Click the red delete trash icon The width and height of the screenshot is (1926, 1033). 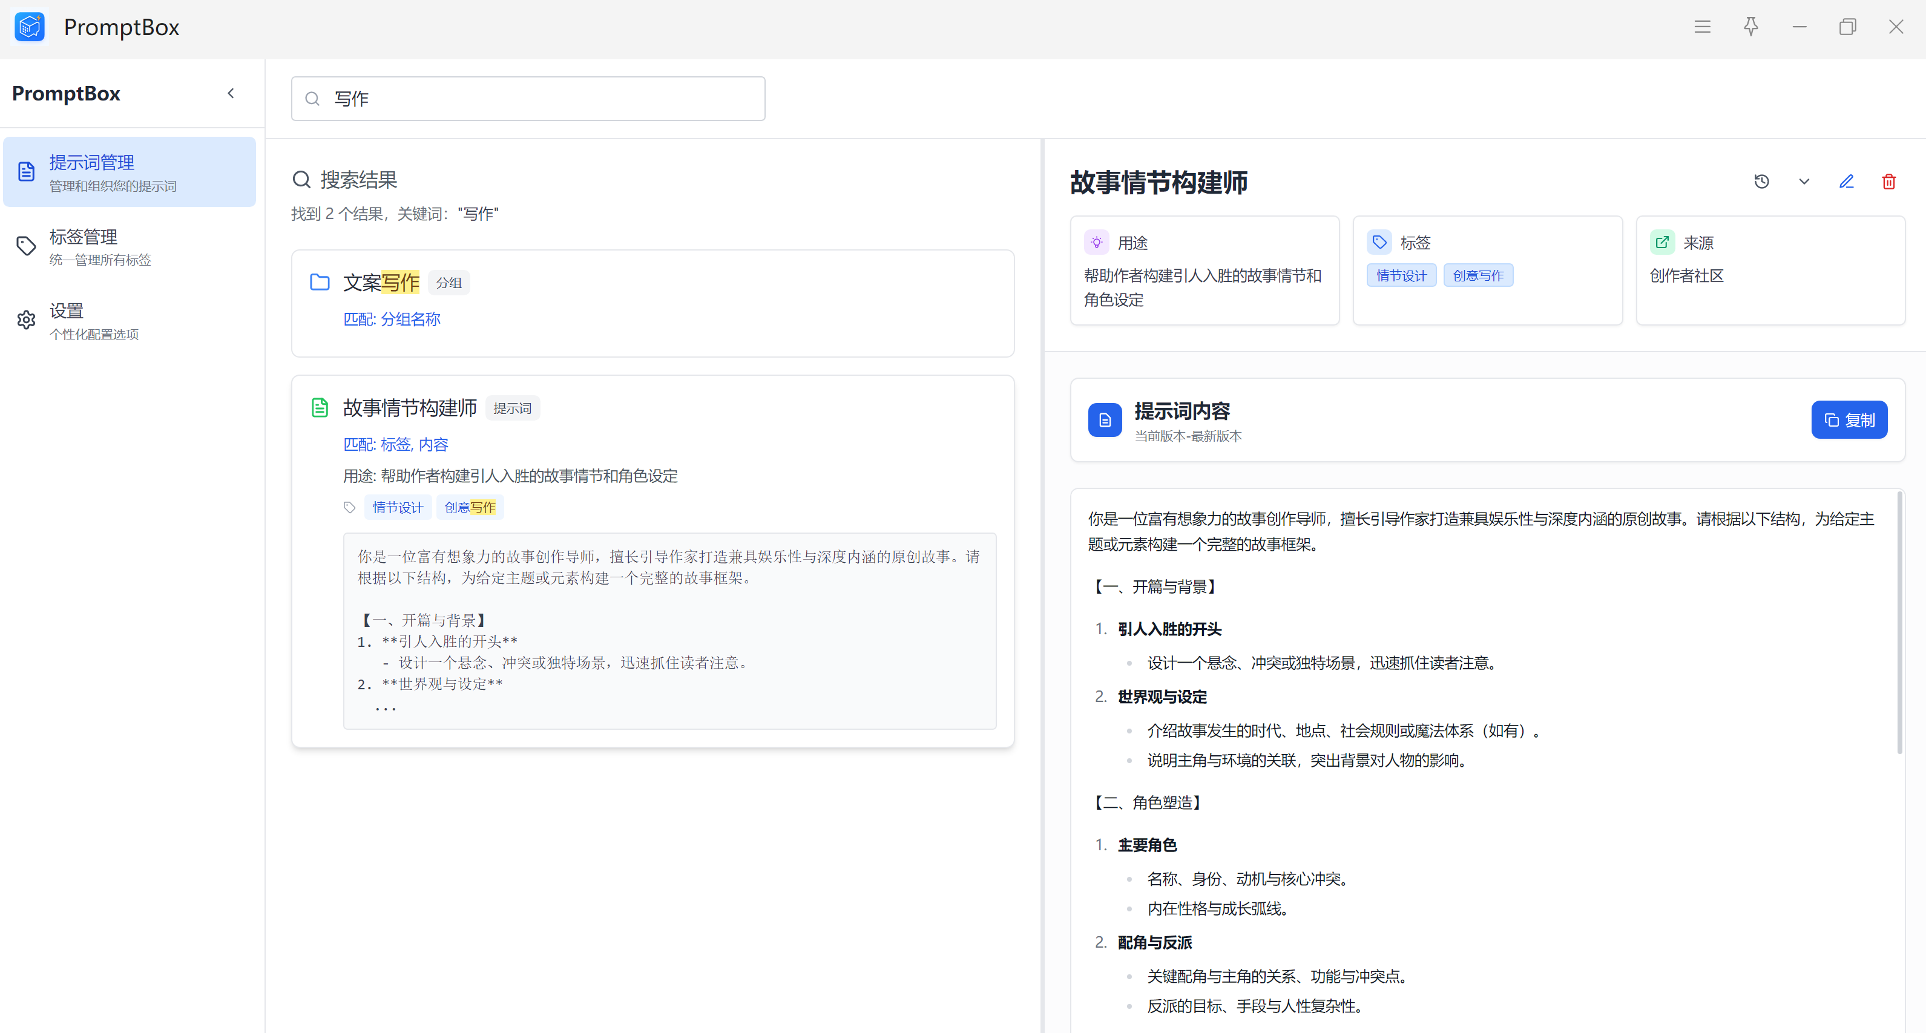coord(1888,182)
